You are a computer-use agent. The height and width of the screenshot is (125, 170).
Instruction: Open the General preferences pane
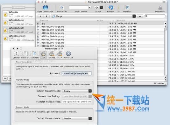pyautogui.click(x=16, y=54)
